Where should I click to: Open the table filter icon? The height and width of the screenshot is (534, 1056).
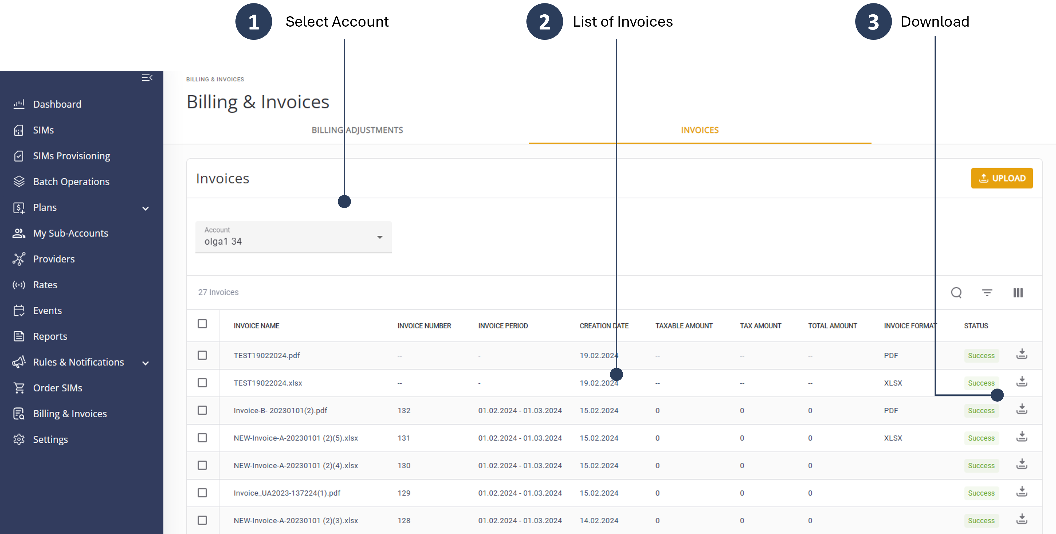point(987,293)
